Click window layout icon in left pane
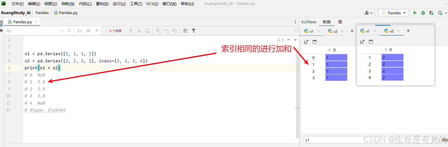Screen dimensions: 448x147 [315, 42]
